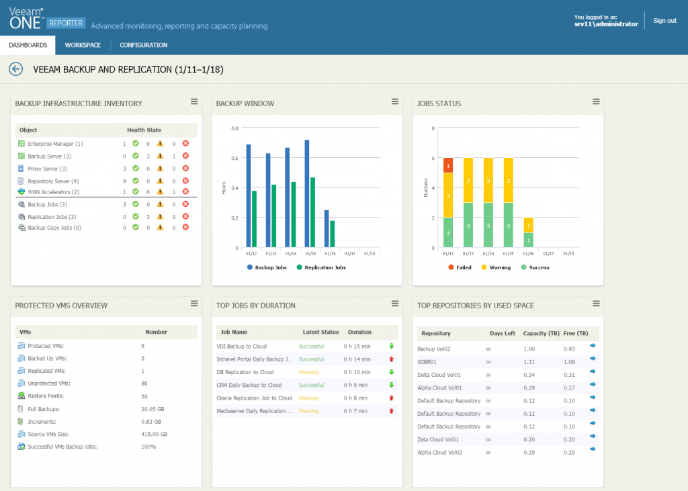This screenshot has width=688, height=491.
Task: Click the WAN Accelerators object icon
Action: pos(21,192)
